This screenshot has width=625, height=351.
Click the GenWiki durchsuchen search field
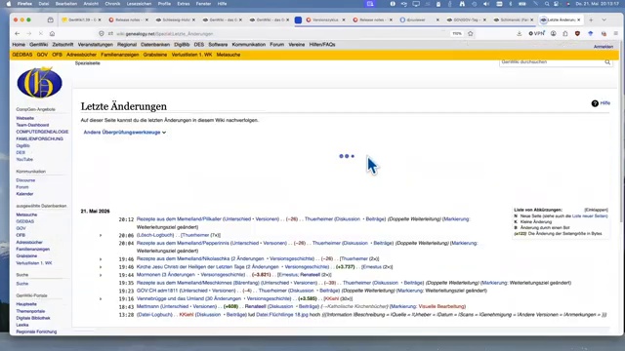click(x=551, y=62)
